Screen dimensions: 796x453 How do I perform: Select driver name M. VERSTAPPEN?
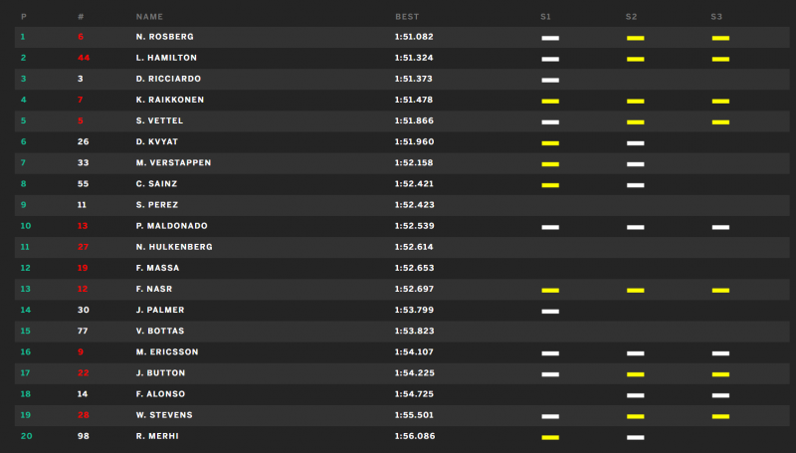[x=173, y=162]
